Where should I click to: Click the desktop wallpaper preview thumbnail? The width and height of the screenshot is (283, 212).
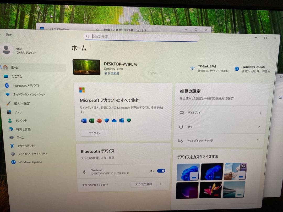point(86,67)
